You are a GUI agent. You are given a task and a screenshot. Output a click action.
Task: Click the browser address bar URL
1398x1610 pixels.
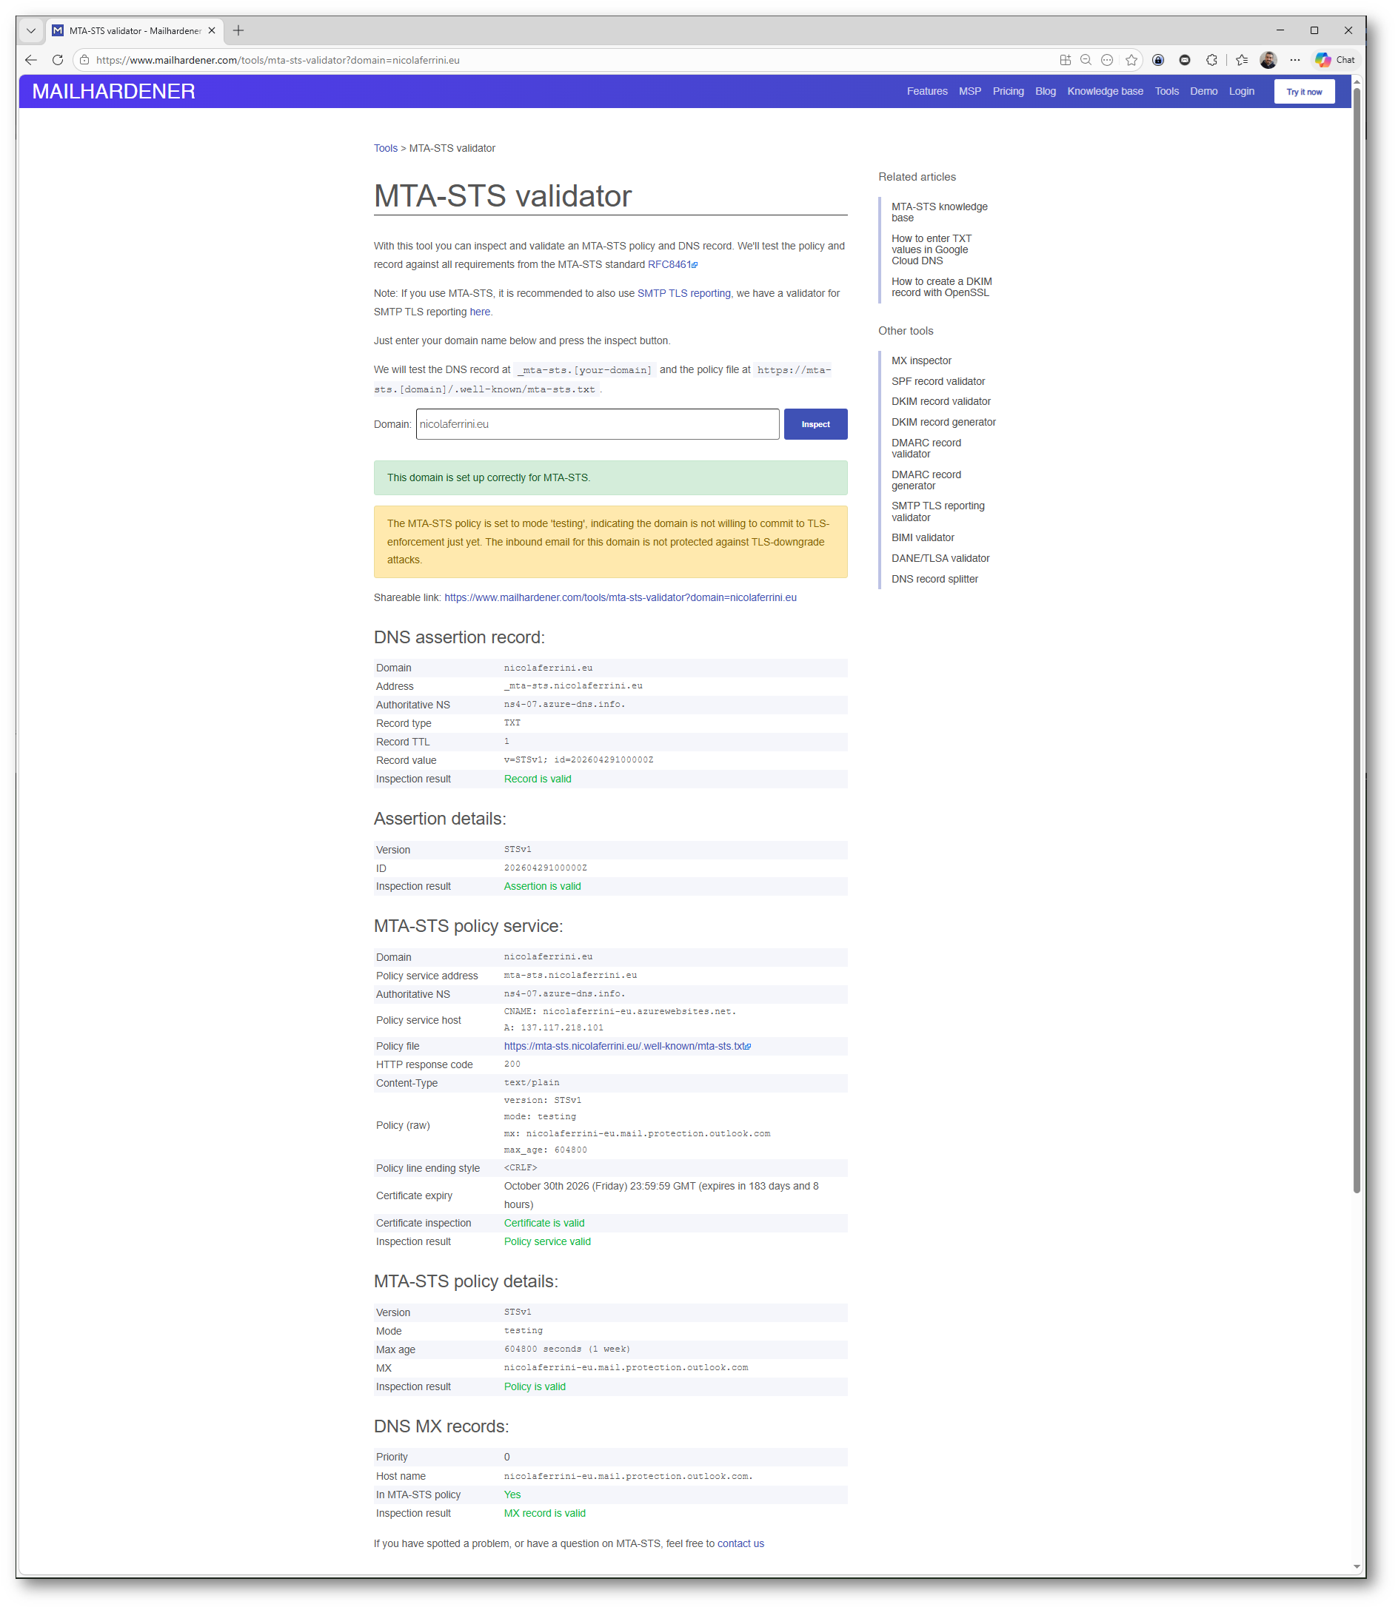[278, 60]
